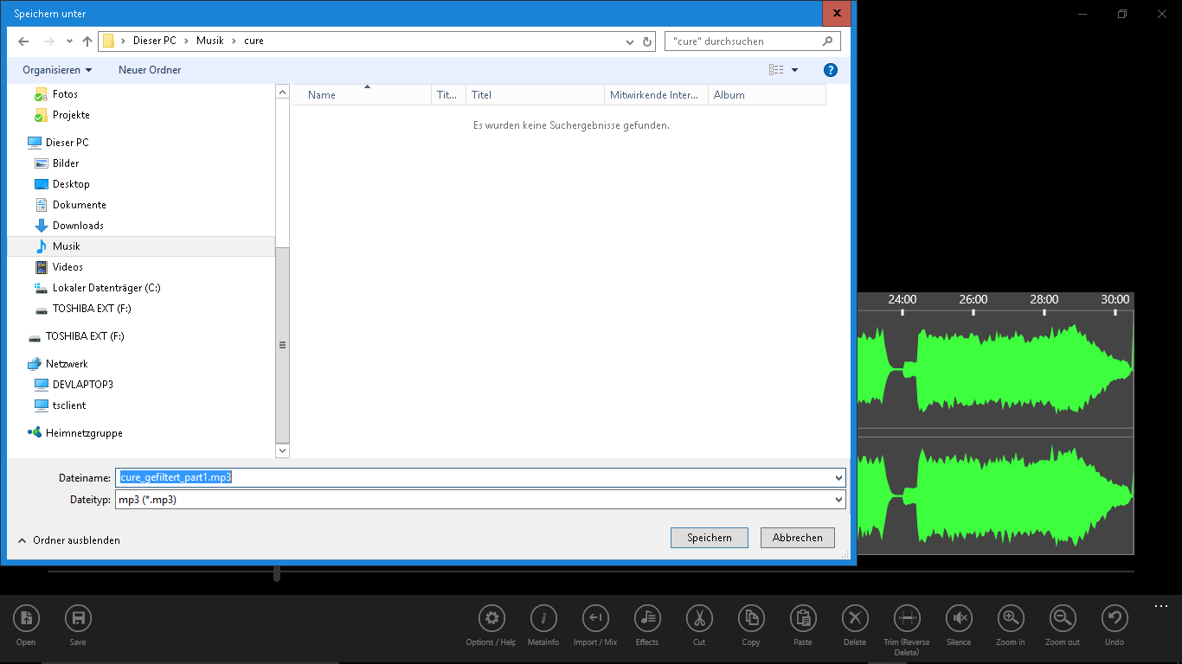Change the view layout icon
The width and height of the screenshot is (1182, 664).
tap(776, 70)
